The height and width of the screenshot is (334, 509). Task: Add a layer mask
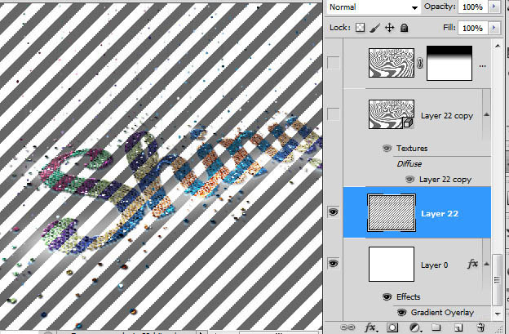point(392,327)
